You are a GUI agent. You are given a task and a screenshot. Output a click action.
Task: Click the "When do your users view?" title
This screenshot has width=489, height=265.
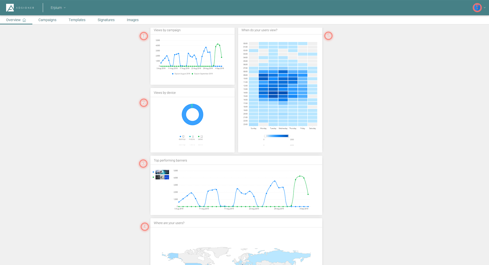pyautogui.click(x=259, y=30)
